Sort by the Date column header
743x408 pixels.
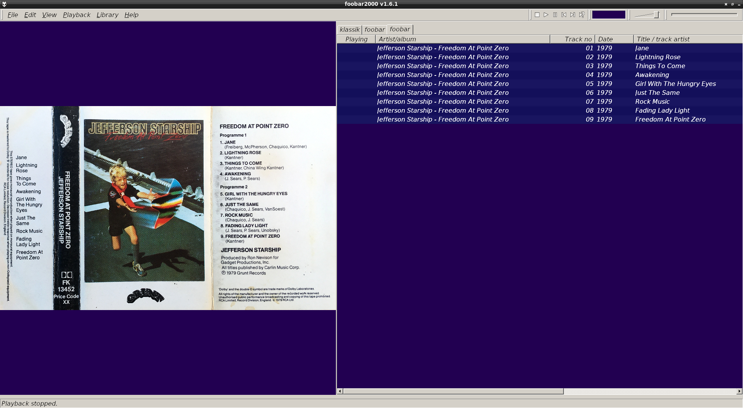(x=615, y=39)
